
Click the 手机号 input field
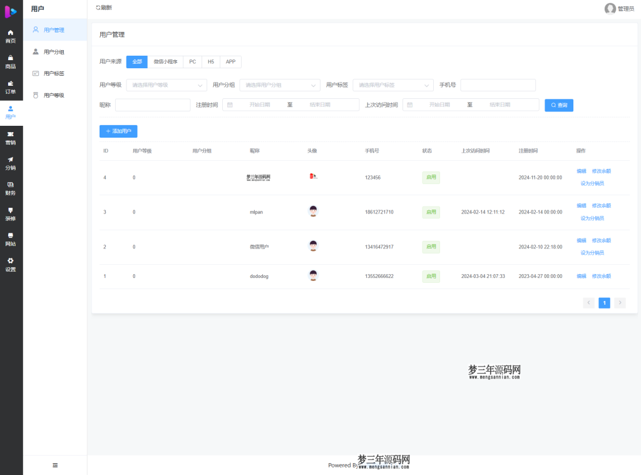pos(498,85)
